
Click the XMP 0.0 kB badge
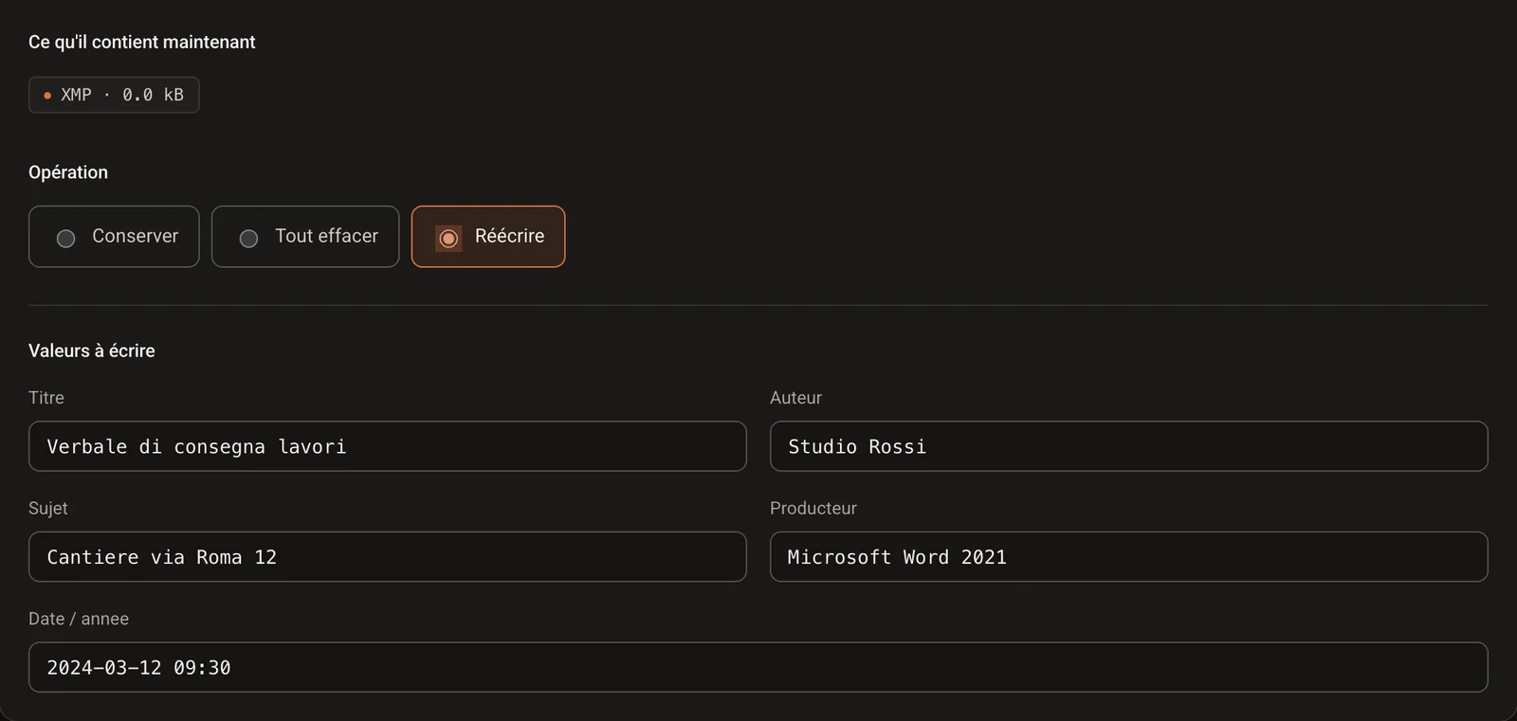(114, 95)
